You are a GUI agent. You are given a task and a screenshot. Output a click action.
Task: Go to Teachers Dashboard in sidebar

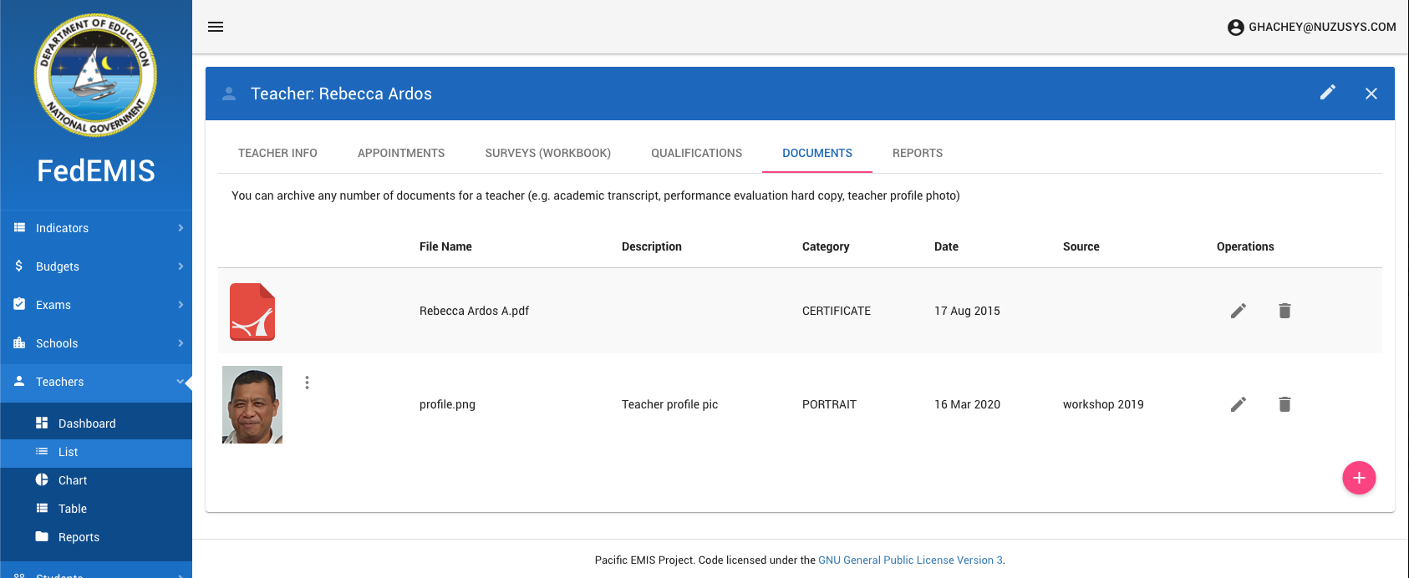[87, 423]
